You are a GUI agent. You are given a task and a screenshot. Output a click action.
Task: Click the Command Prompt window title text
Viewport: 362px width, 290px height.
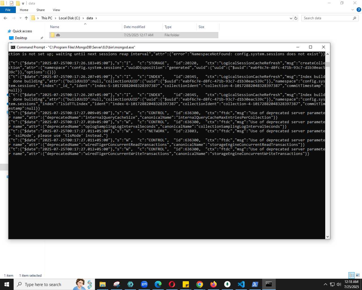76,47
